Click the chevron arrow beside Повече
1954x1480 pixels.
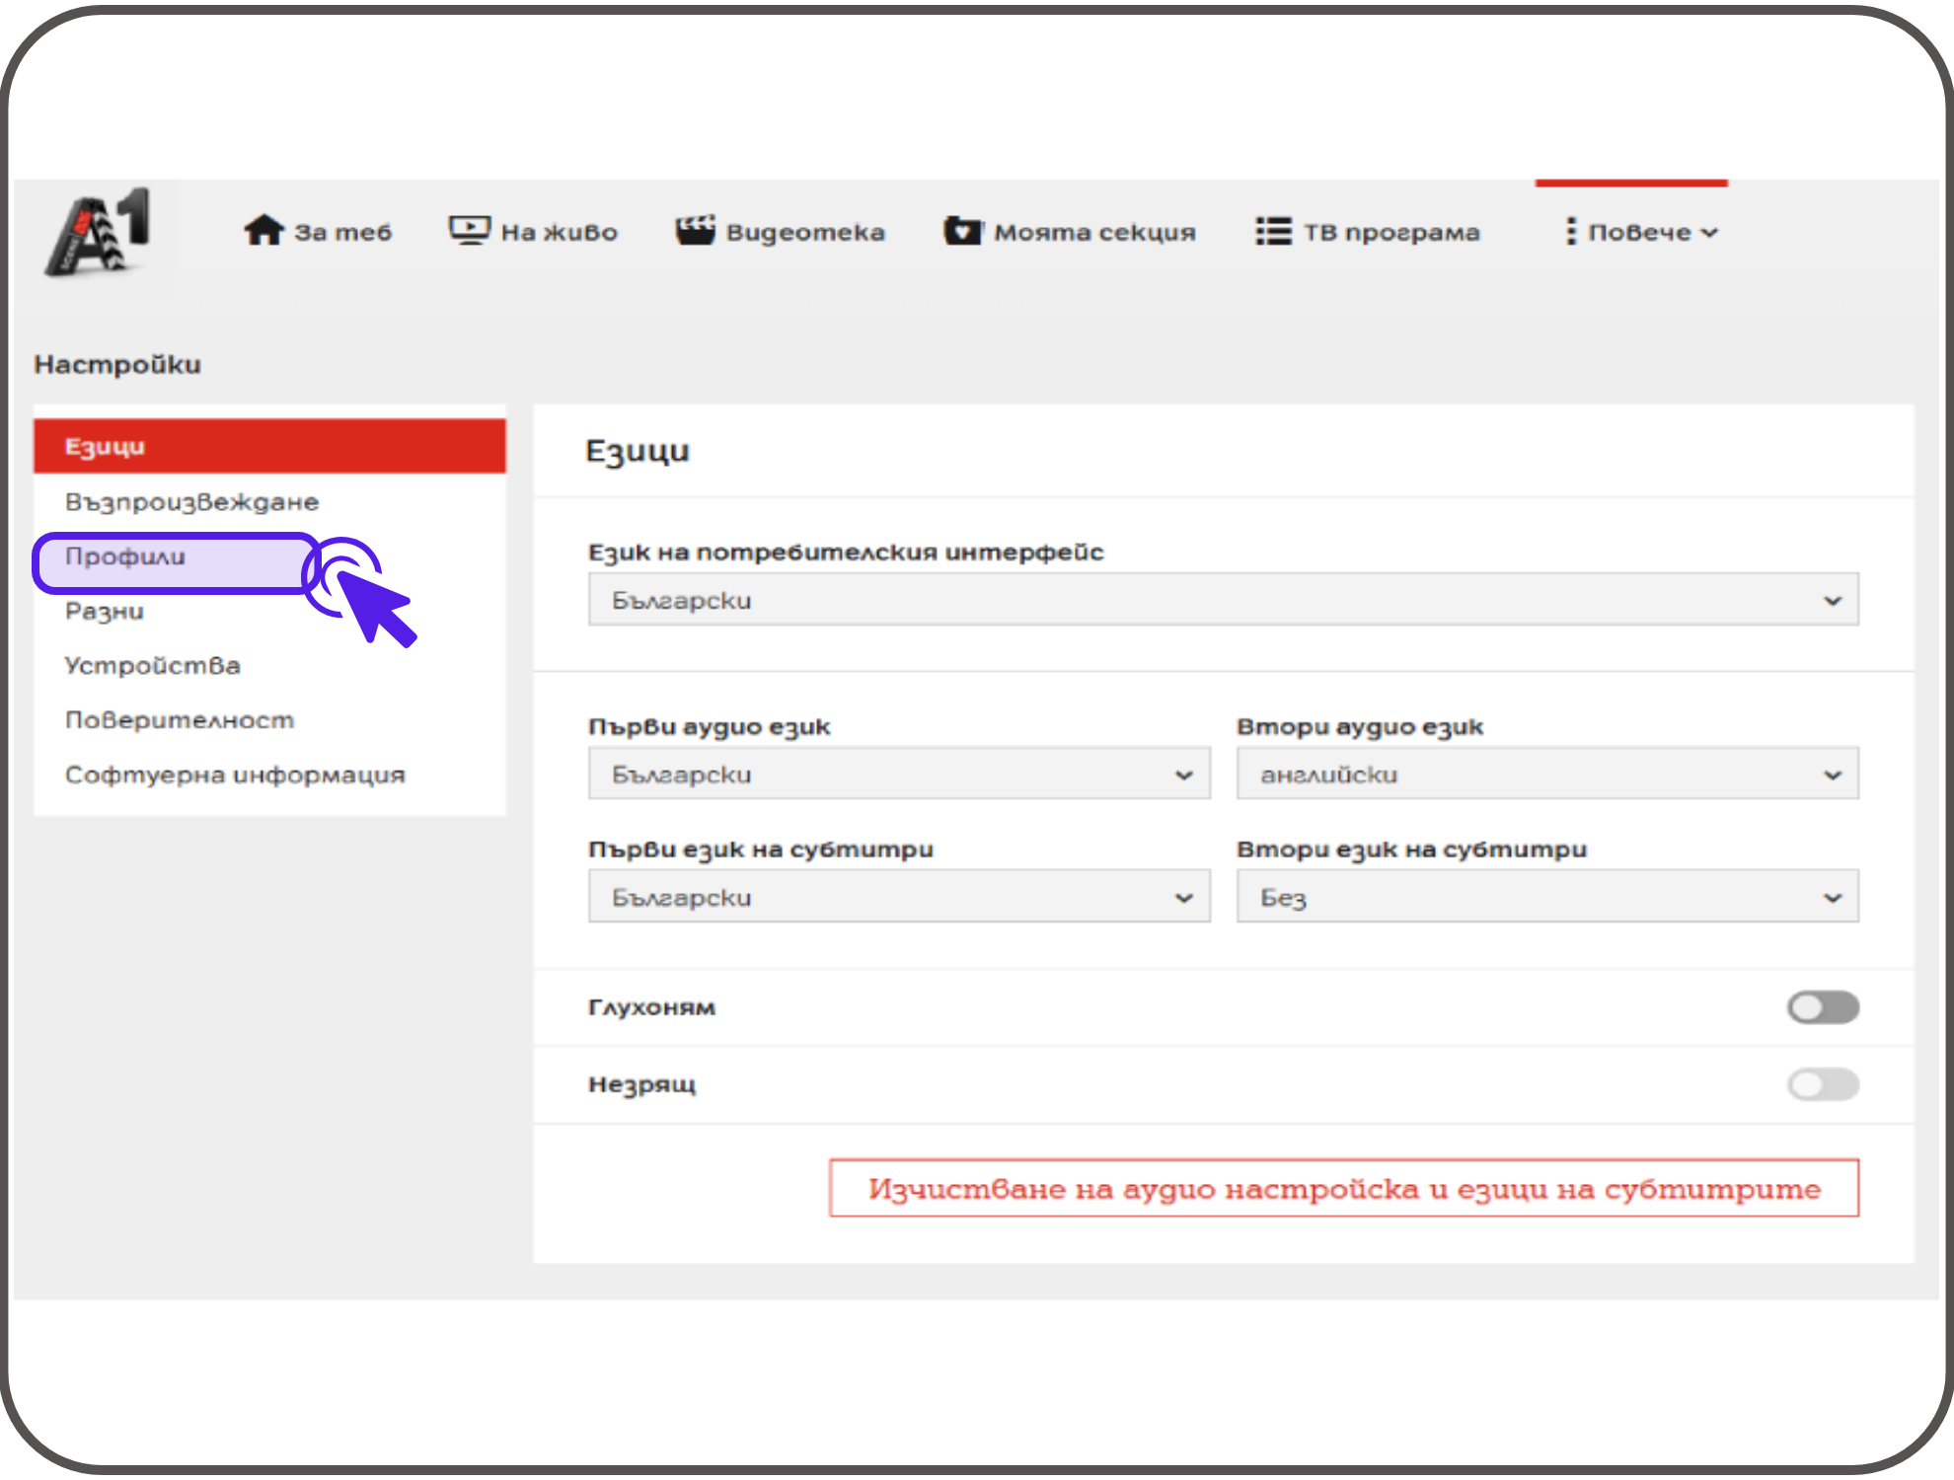pyautogui.click(x=1710, y=233)
